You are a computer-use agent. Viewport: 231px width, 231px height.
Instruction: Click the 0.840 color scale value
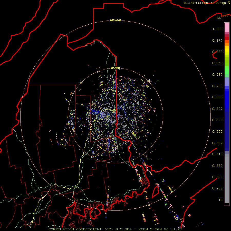click(217, 63)
